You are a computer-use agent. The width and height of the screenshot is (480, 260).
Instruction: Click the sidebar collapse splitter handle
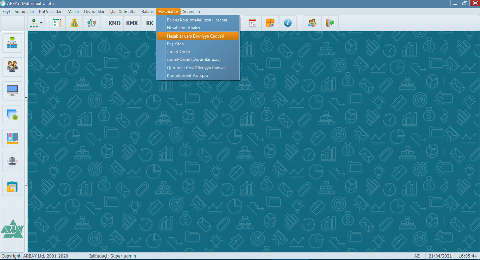click(x=26, y=142)
